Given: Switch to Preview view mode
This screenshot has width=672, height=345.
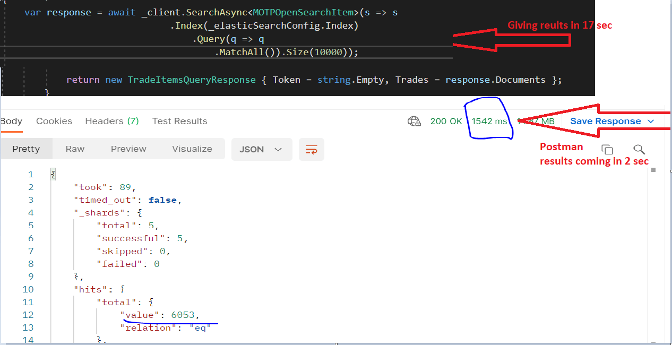Looking at the screenshot, I should click(x=128, y=149).
